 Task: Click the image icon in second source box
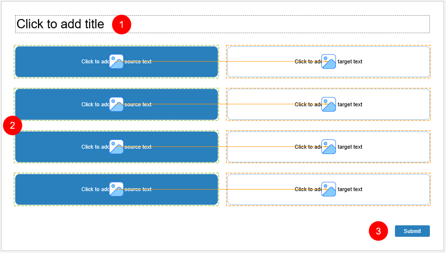116,104
